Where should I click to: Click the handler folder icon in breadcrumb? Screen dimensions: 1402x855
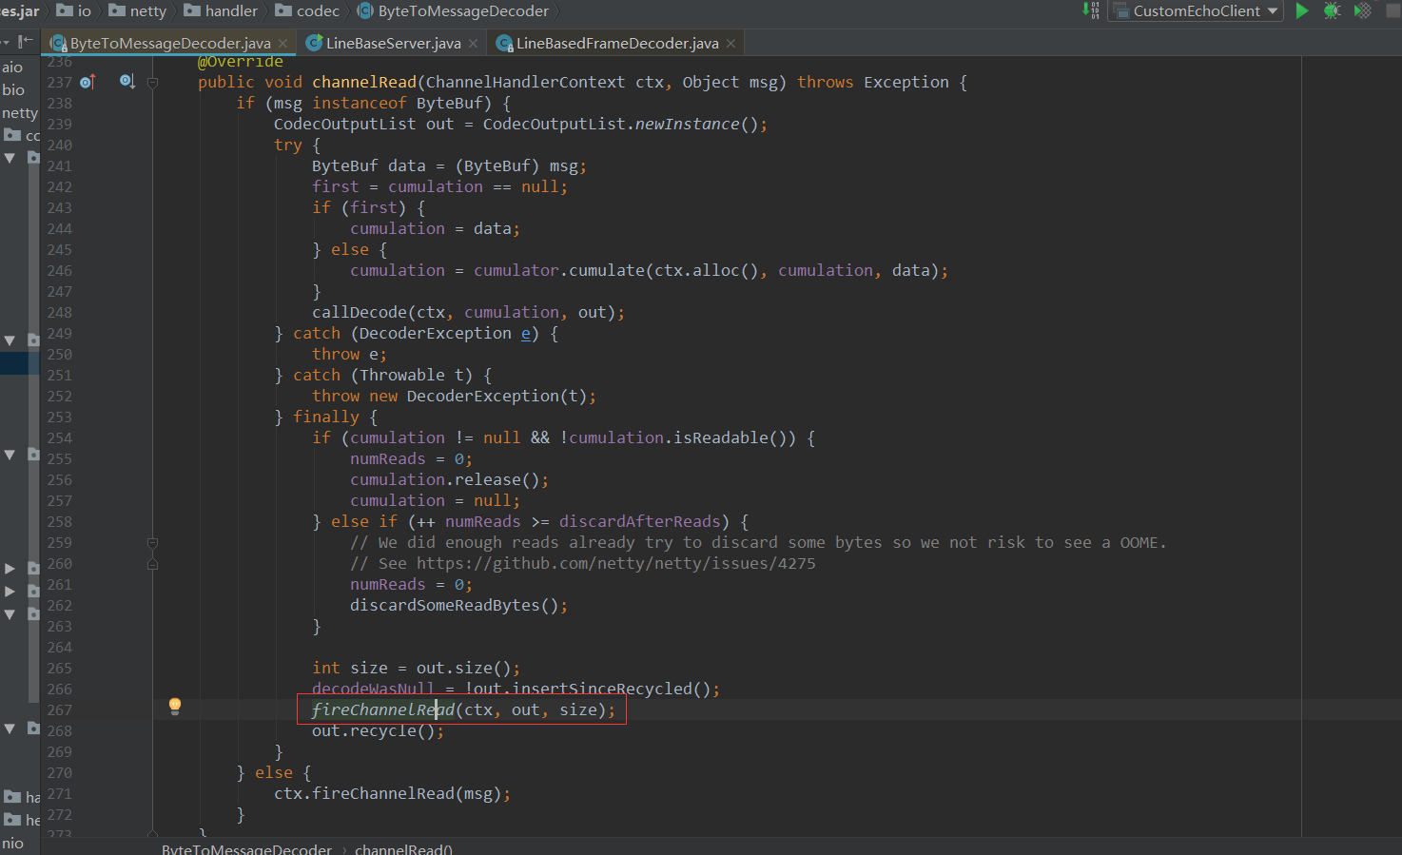coord(192,10)
